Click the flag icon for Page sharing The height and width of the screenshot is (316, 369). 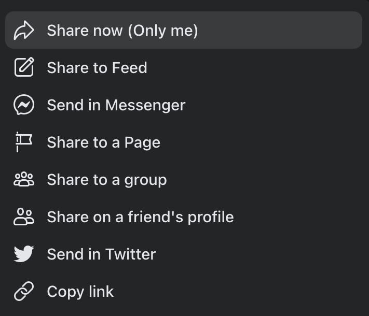pos(24,142)
